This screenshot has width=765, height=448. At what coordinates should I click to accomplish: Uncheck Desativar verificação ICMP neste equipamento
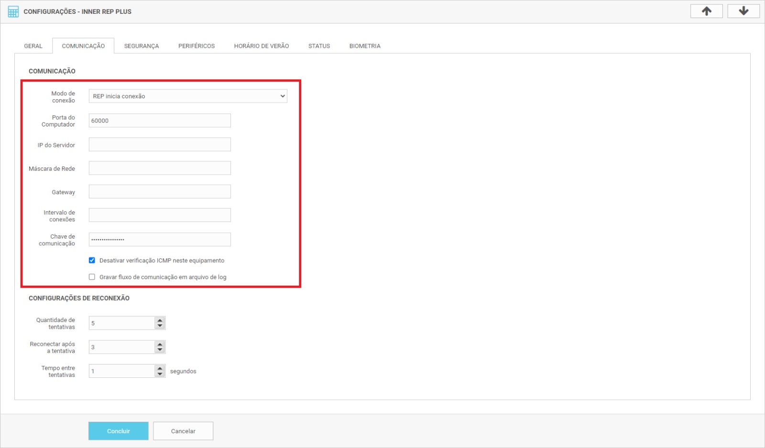point(92,260)
